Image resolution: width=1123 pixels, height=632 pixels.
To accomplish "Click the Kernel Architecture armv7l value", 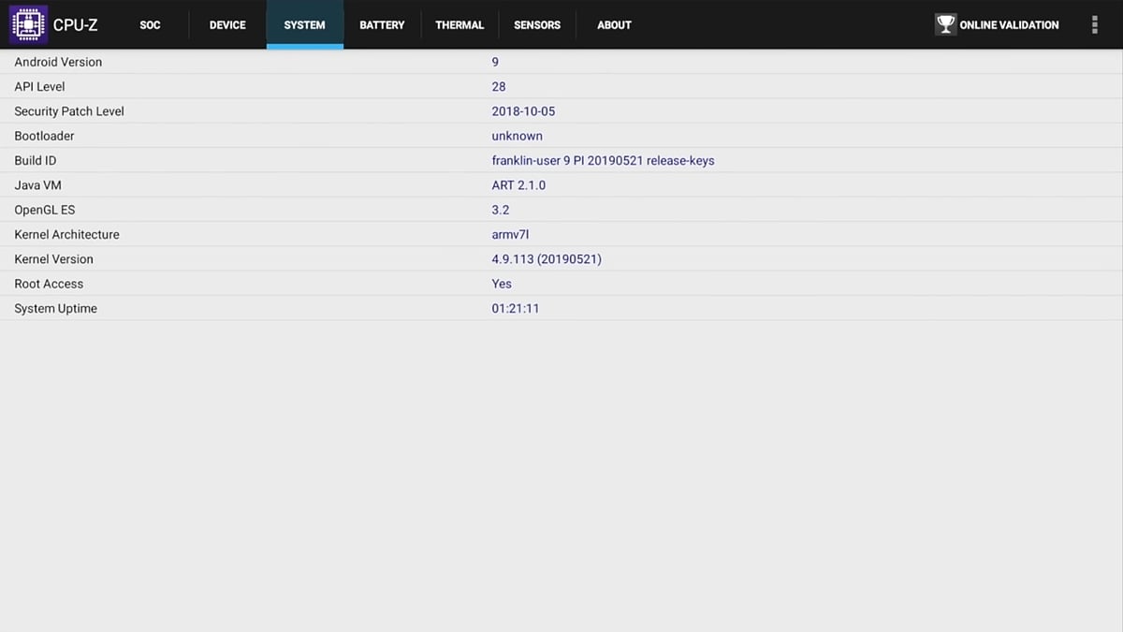I will point(510,235).
